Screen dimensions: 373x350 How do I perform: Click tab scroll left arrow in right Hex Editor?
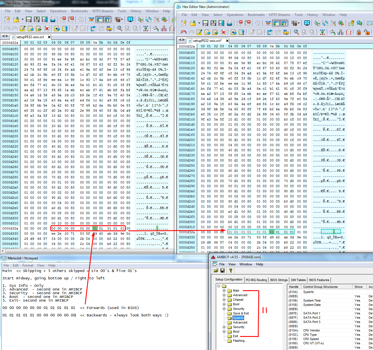pos(179,40)
